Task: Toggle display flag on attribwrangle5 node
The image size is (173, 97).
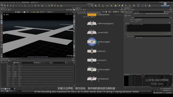Action: point(96,42)
